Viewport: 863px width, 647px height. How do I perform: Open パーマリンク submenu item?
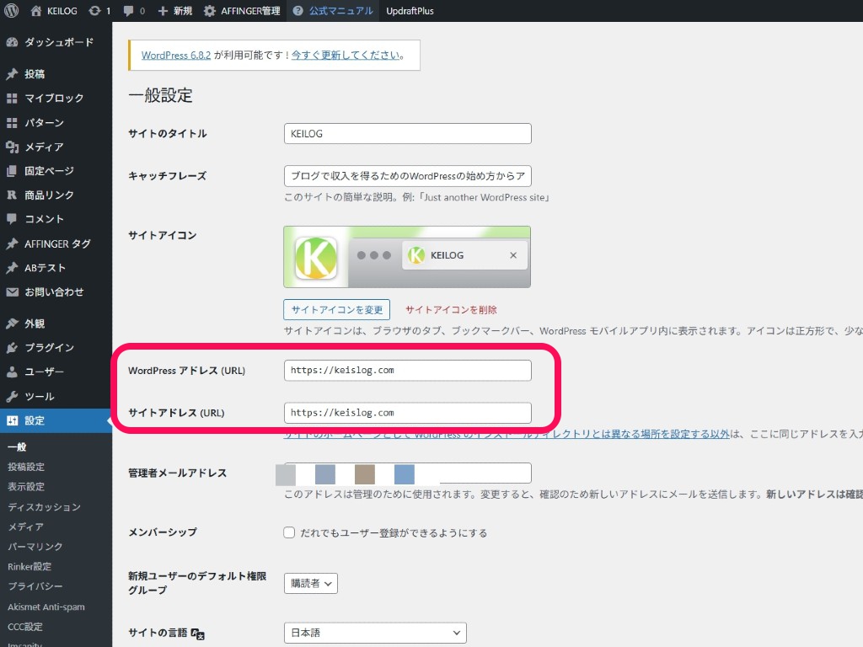click(35, 546)
